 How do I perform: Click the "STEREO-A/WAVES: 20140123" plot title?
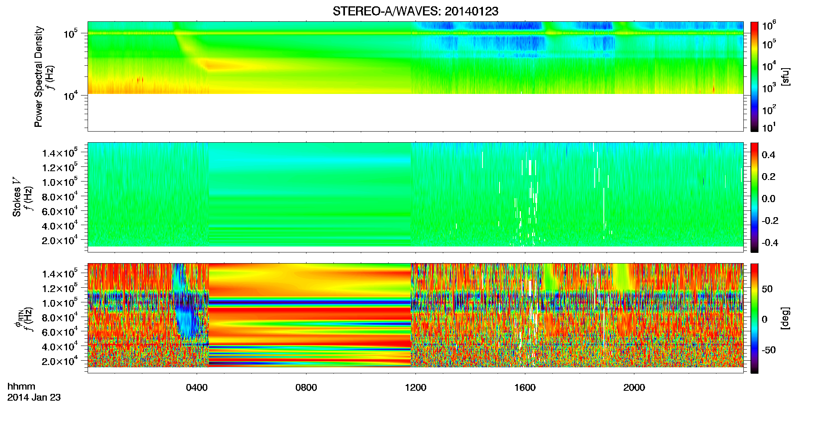tap(415, 11)
